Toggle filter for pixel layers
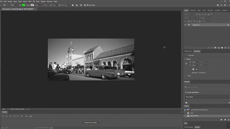The image size is (230, 129). coord(197,14)
